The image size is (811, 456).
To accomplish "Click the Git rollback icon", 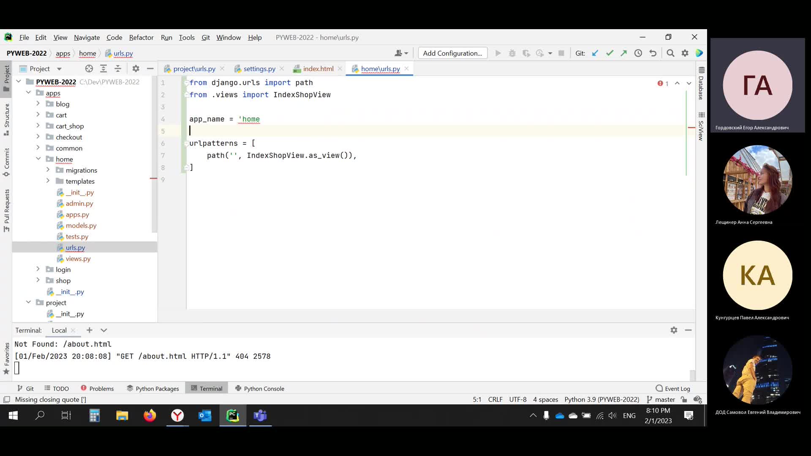I will 653,53.
